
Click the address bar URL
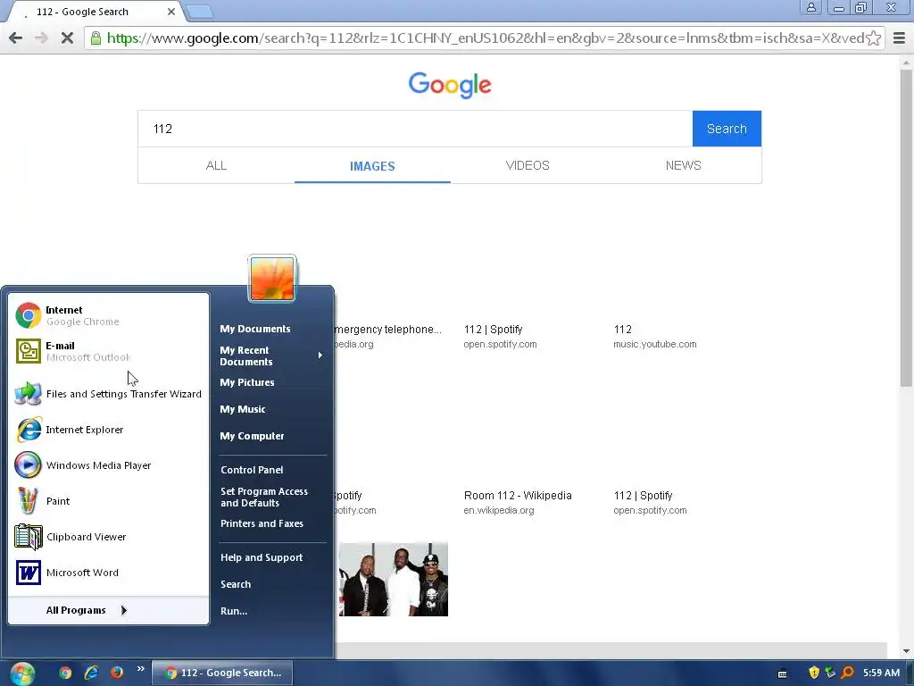click(485, 38)
